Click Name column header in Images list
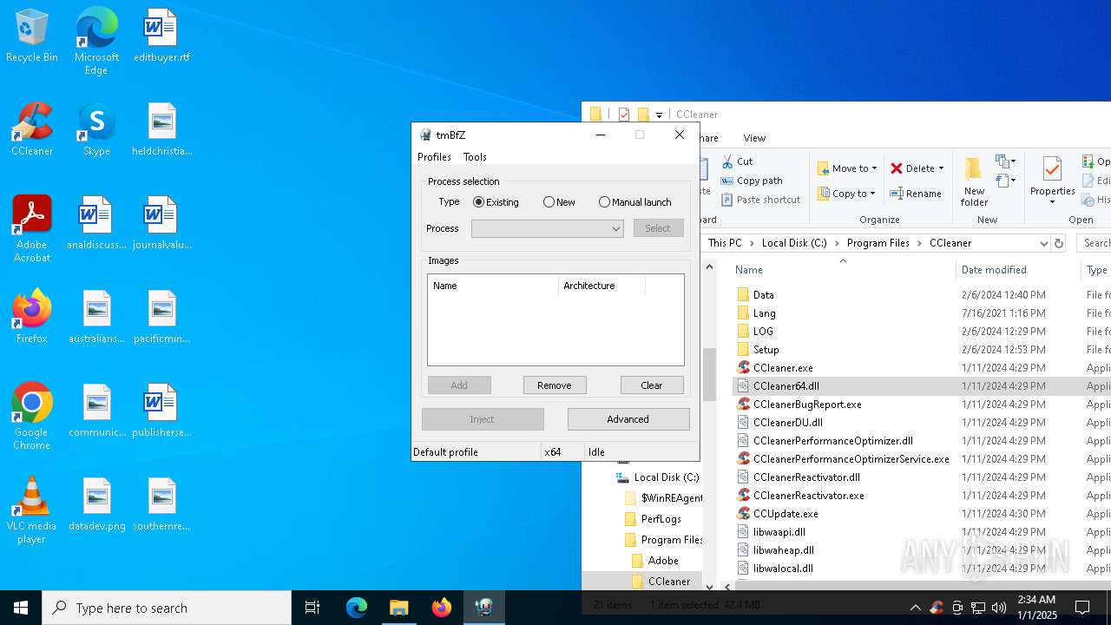1111x625 pixels. click(x=493, y=286)
